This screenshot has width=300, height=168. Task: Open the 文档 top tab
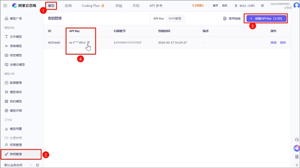[136, 6]
